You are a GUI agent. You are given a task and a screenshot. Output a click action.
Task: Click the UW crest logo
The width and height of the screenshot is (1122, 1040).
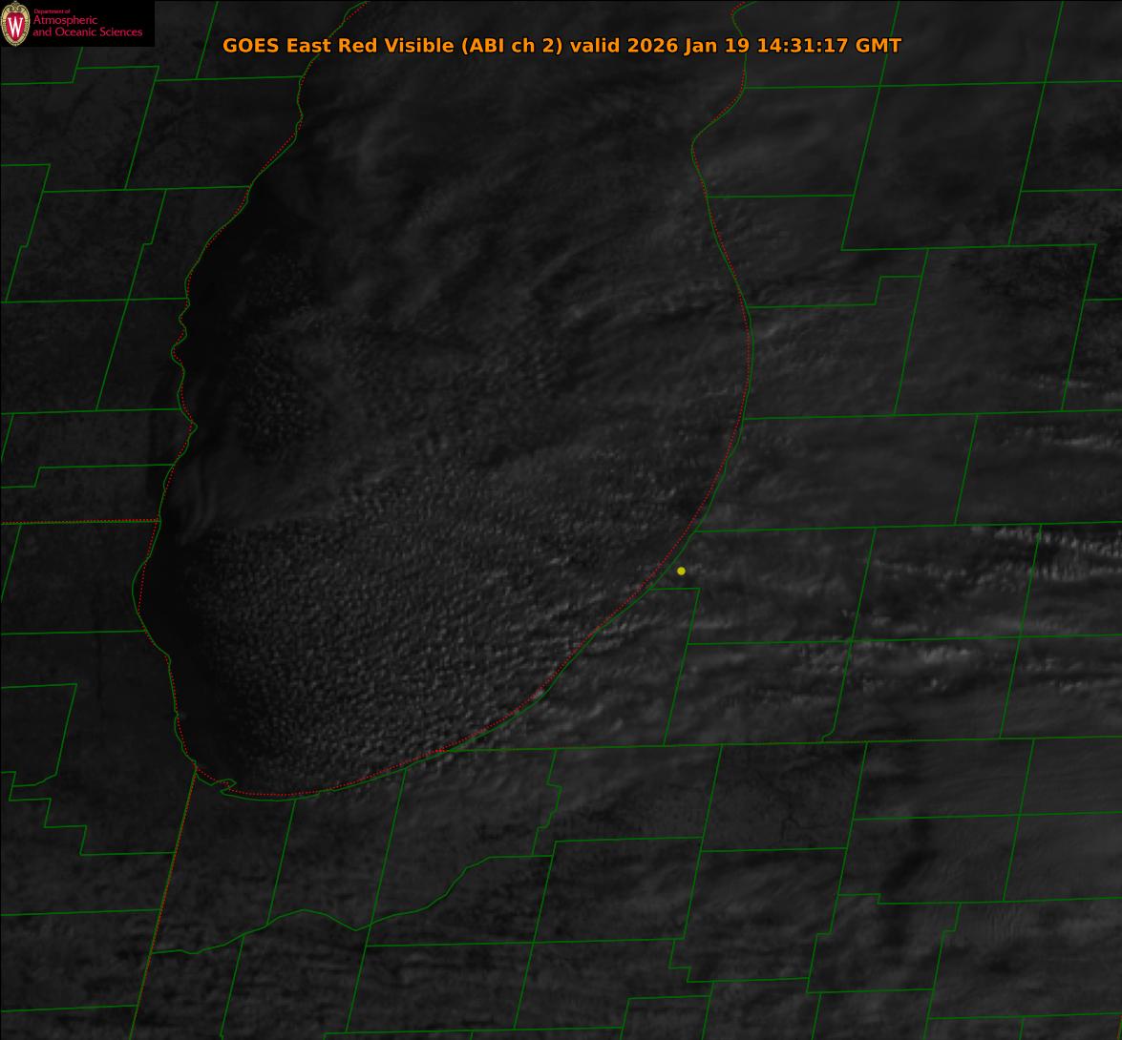tap(15, 24)
